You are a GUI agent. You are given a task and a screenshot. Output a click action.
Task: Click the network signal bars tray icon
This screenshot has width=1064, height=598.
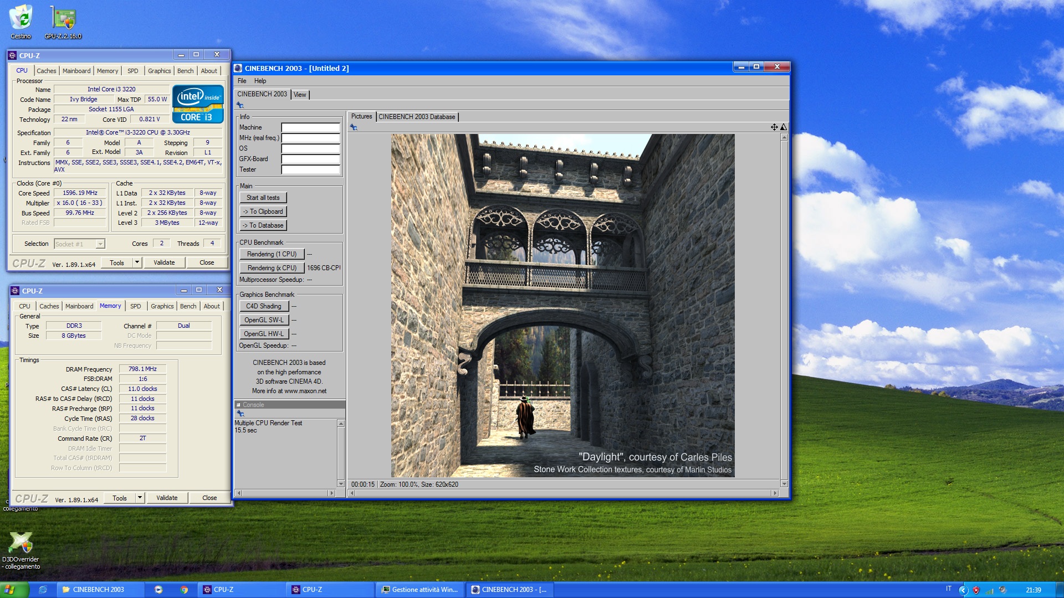point(989,590)
